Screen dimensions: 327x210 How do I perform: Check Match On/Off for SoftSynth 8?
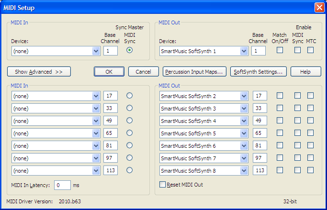280,170
